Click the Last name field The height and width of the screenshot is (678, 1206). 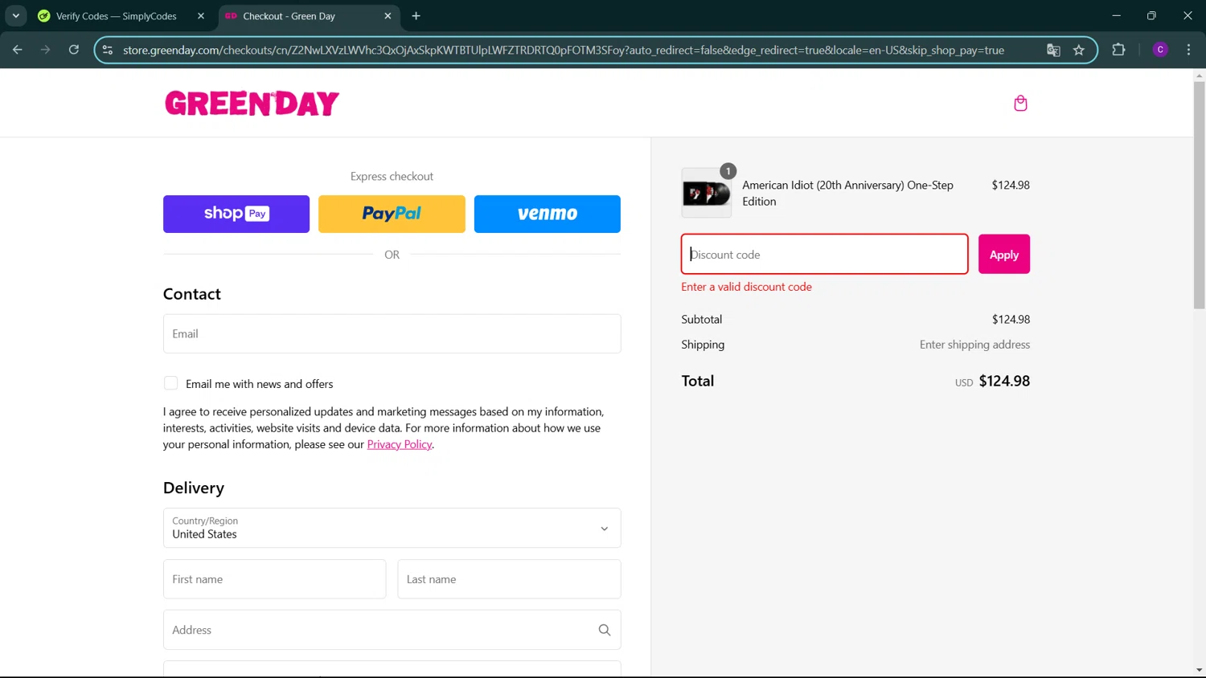pos(509,579)
